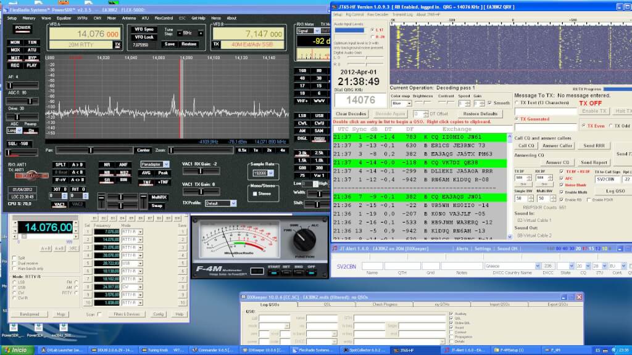This screenshot has width=632, height=355.
Task: Select the TX Odd radio button
Action: pyautogui.click(x=611, y=126)
